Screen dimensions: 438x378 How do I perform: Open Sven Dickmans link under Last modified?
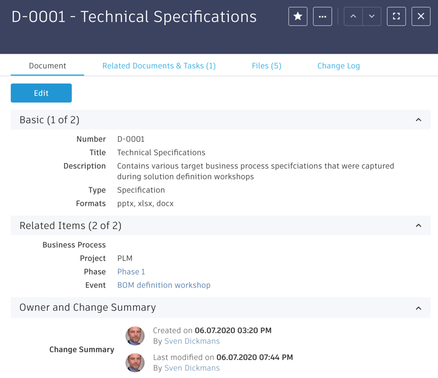192,368
